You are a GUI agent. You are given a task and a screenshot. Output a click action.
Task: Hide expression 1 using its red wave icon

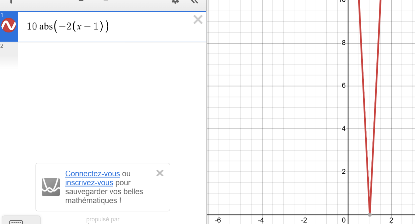pos(9,25)
